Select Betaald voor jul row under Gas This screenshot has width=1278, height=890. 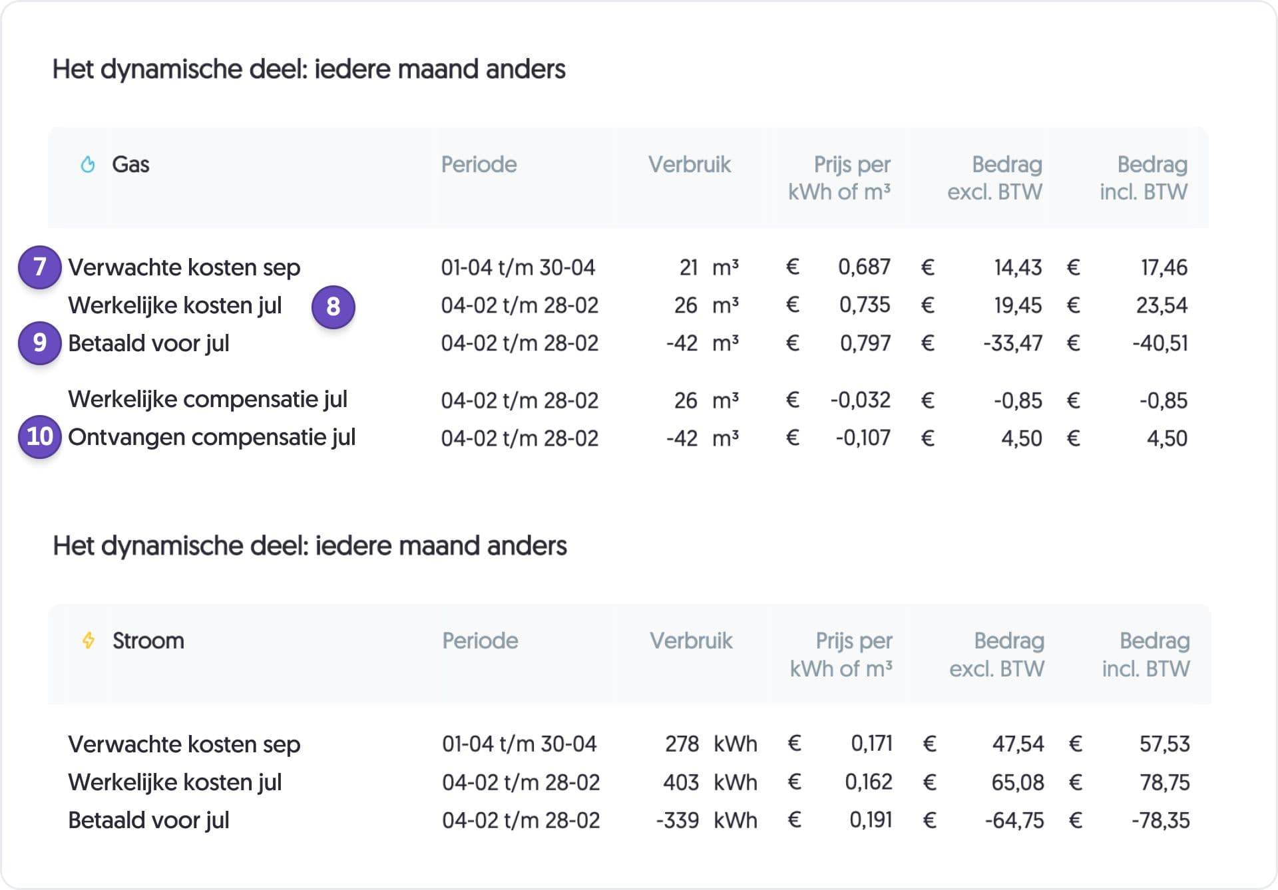(148, 343)
